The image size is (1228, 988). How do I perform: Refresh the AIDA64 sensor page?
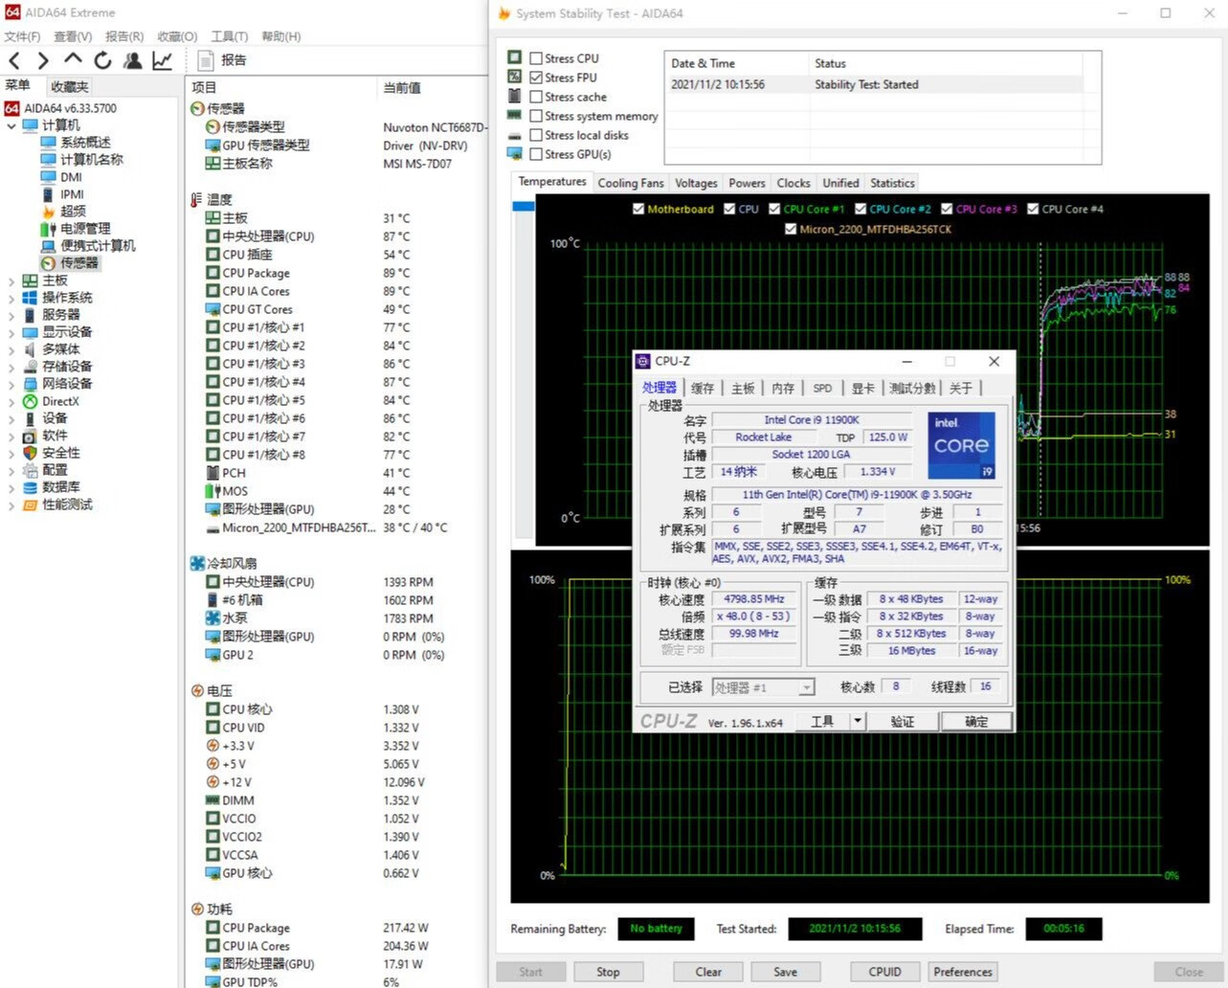(102, 60)
